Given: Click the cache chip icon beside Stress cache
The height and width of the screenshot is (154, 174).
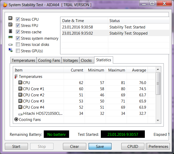Looking at the screenshot, I should click(x=10, y=31).
